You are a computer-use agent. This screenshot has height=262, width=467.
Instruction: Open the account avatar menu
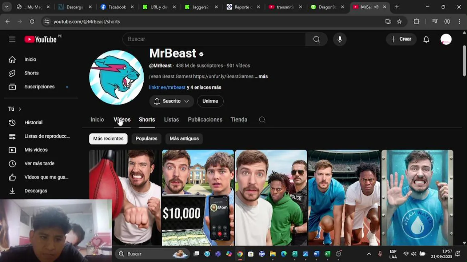point(446,39)
